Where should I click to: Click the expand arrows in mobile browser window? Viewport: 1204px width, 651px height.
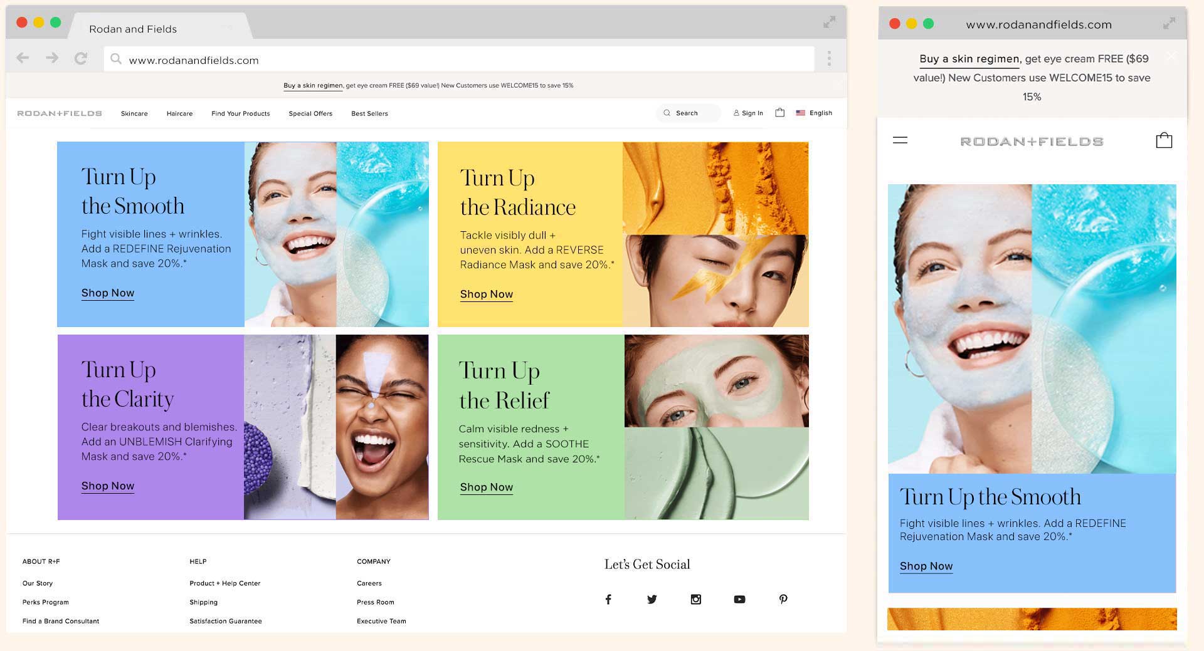(1169, 24)
